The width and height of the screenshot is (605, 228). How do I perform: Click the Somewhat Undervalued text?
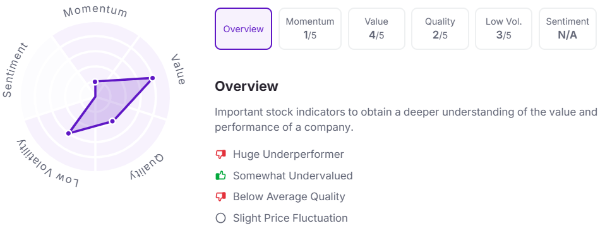click(x=293, y=176)
